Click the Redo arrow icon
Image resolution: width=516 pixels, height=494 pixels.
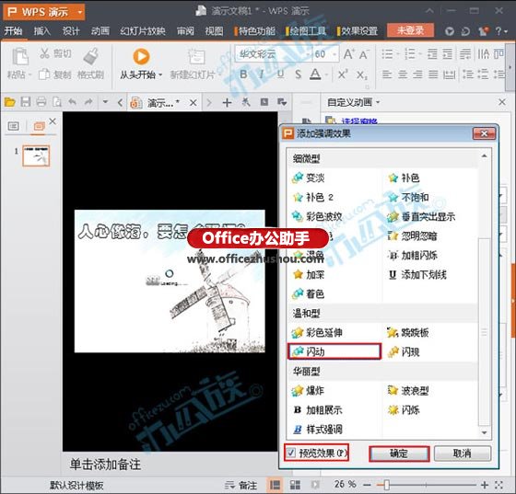88,102
